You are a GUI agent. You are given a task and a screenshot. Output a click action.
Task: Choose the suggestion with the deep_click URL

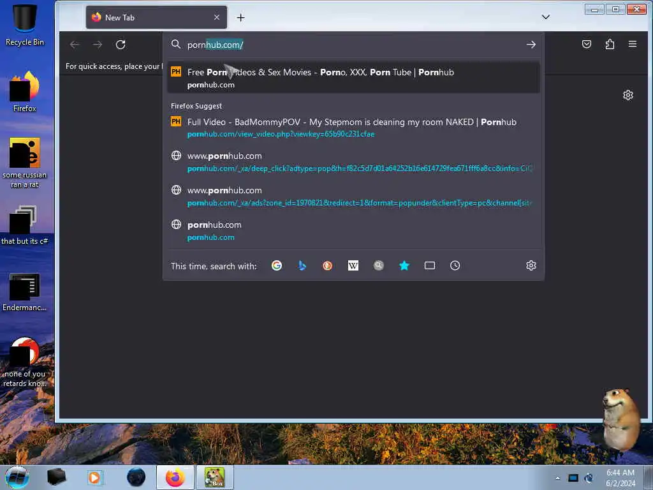(353, 161)
